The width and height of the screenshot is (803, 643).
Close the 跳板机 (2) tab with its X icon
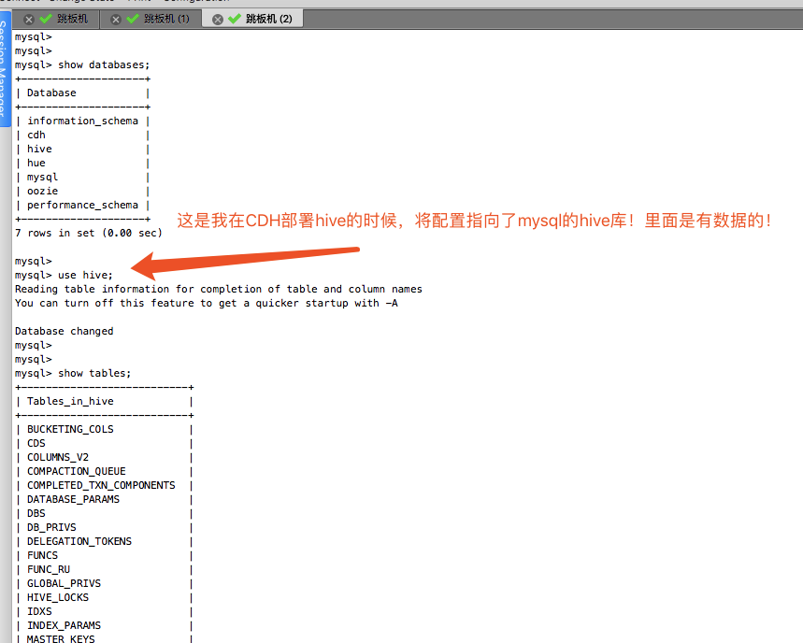(x=218, y=20)
